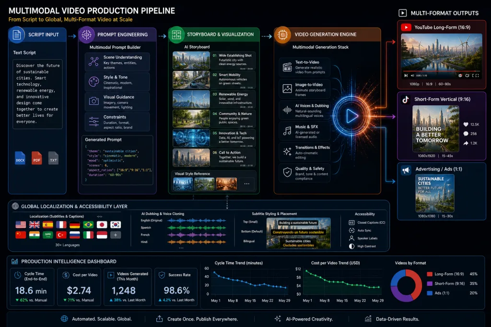This screenshot has width=491, height=327.
Task: Open the Wide Establishing Shot storyboard thumbnail
Action: (x=191, y=60)
